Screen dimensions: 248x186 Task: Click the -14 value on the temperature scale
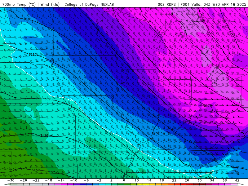61,180
